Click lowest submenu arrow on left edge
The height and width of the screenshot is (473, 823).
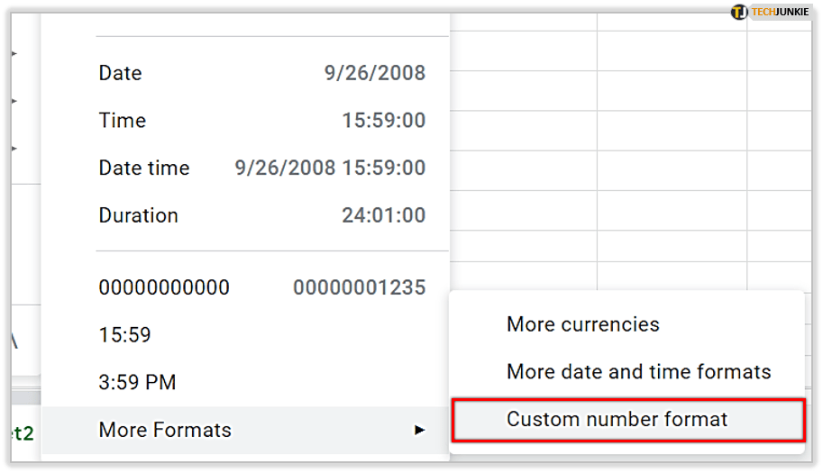pyautogui.click(x=14, y=148)
